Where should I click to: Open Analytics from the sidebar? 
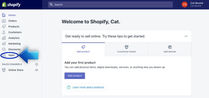tap(14, 38)
